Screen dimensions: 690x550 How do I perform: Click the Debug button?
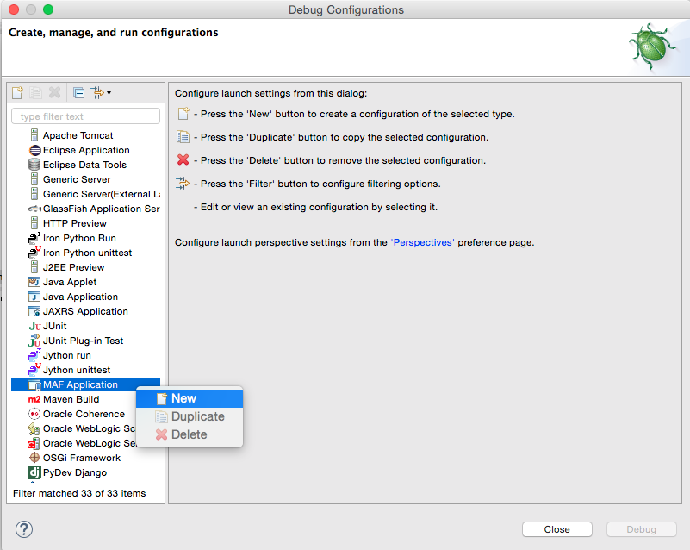(x=641, y=529)
